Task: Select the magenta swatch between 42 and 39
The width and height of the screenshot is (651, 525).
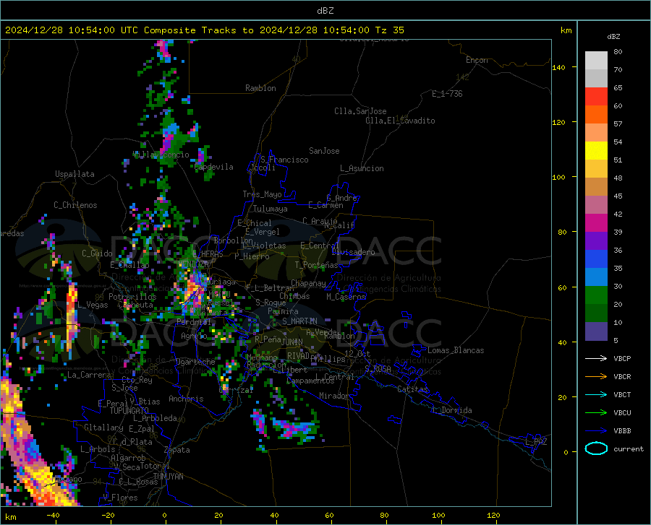Action: [x=596, y=223]
